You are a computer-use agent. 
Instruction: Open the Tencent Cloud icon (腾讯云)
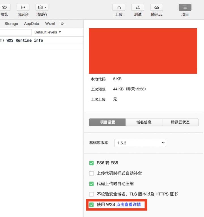[157, 7]
